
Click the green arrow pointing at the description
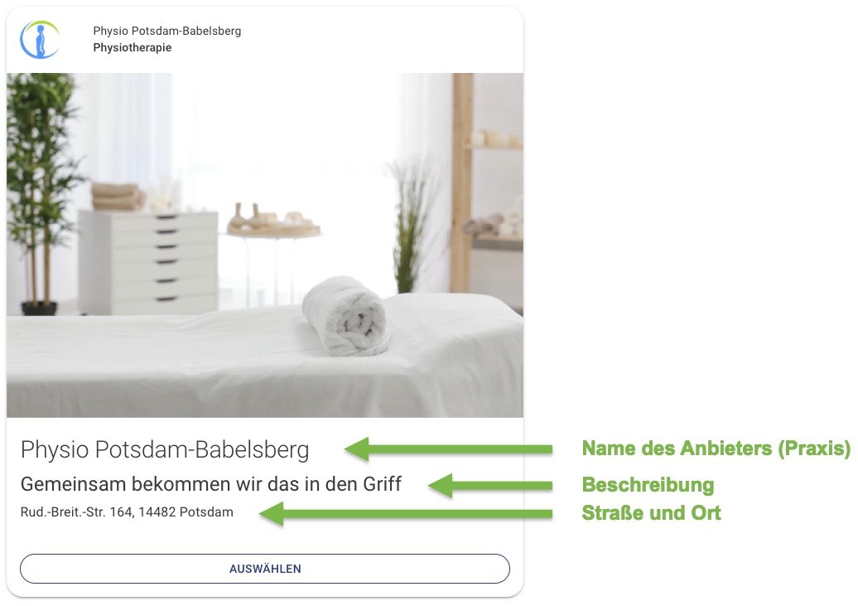tap(490, 486)
